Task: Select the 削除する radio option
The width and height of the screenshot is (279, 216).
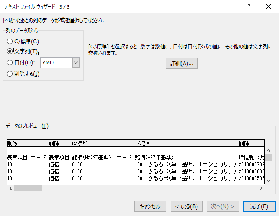Action: pyautogui.click(x=10, y=74)
